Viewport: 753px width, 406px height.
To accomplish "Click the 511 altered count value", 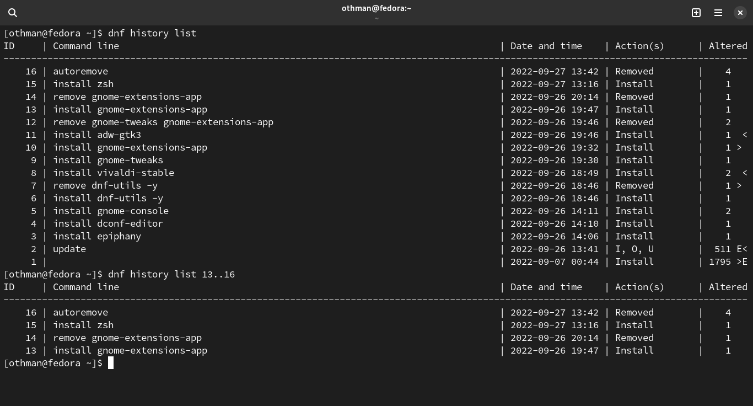I will point(722,249).
